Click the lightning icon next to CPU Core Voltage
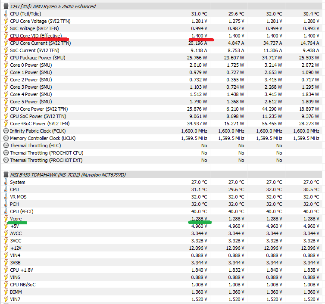 [6, 21]
